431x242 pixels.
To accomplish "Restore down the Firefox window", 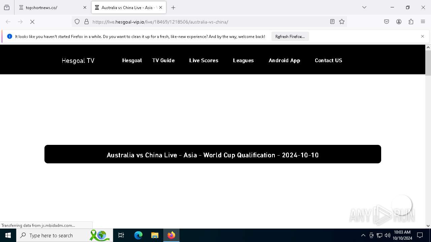I will [x=408, y=7].
